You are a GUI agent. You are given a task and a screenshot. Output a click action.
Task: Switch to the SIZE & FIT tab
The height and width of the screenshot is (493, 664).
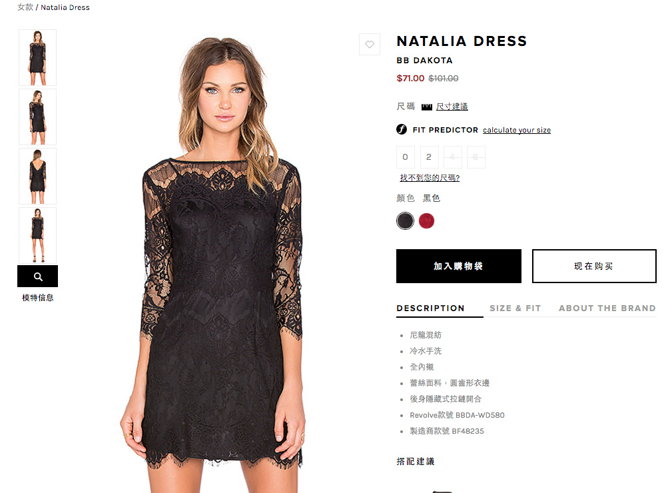click(x=515, y=308)
